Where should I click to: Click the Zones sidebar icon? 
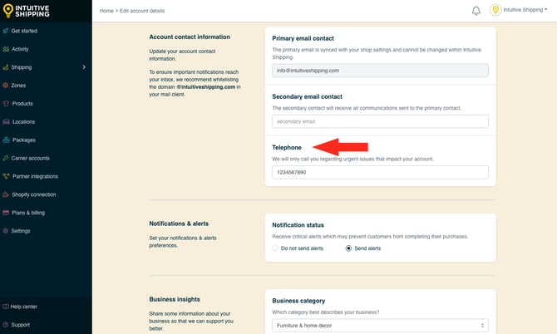(x=6, y=86)
